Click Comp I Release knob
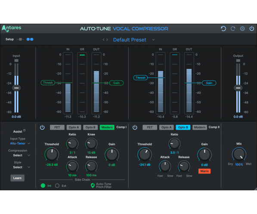This screenshot has height=214, width=257. 91,166
